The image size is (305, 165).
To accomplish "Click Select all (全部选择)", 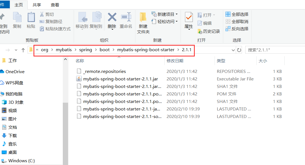I will (x=237, y=14).
